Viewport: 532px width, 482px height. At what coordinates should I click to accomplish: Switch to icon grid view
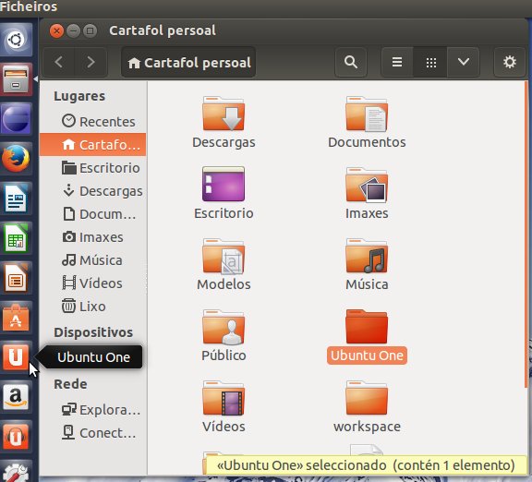tap(431, 62)
